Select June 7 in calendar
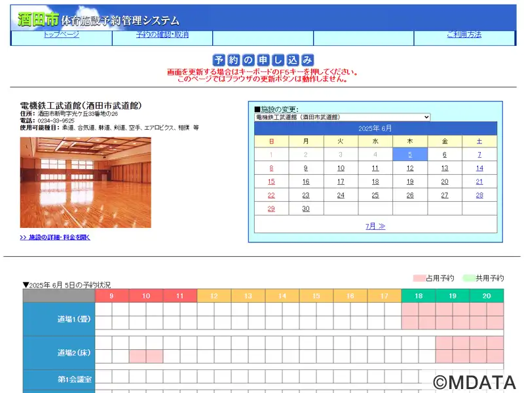The width and height of the screenshot is (524, 393). click(479, 155)
